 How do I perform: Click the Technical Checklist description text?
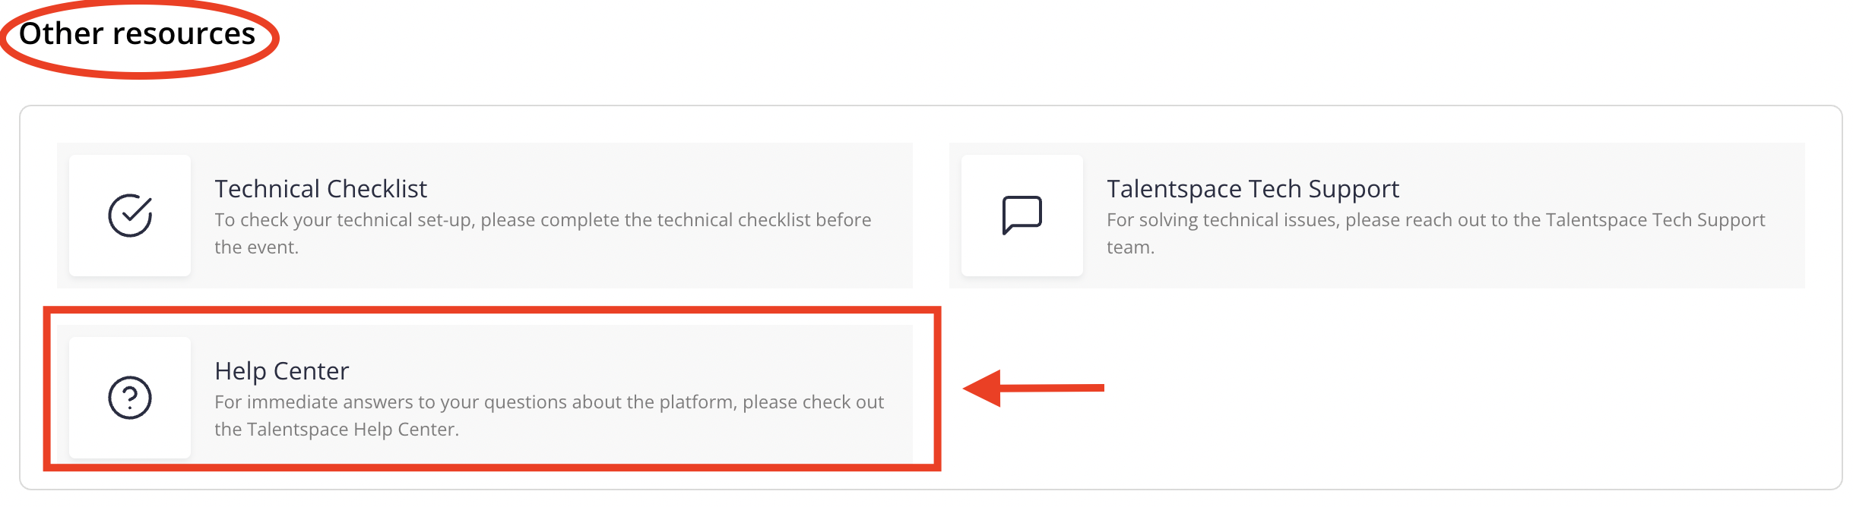(543, 233)
